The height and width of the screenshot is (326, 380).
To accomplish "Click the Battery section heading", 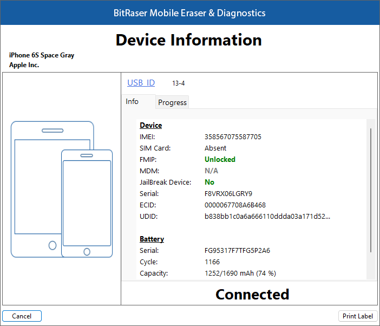I will (x=152, y=239).
